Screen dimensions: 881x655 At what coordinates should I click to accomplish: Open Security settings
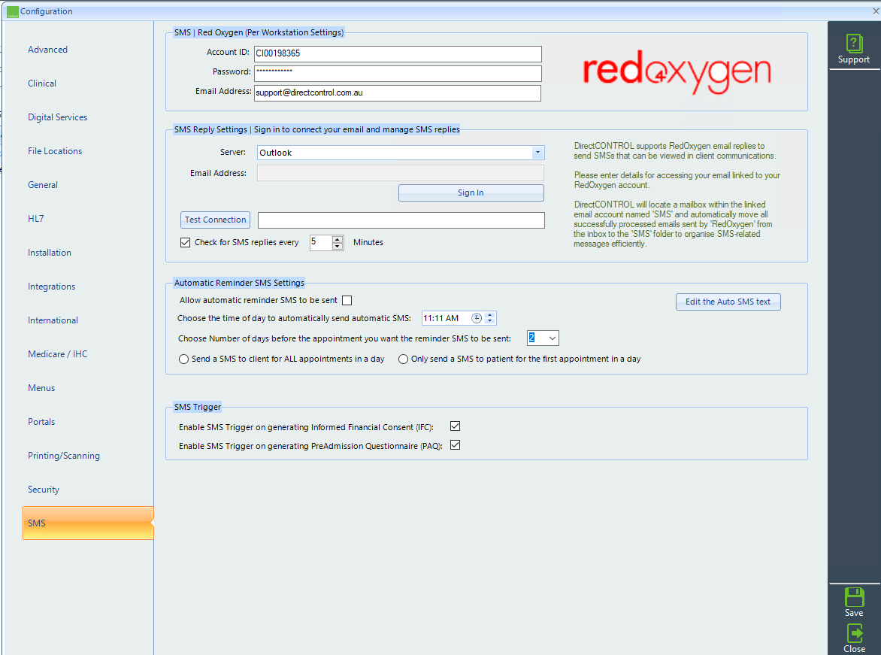pyautogui.click(x=44, y=489)
